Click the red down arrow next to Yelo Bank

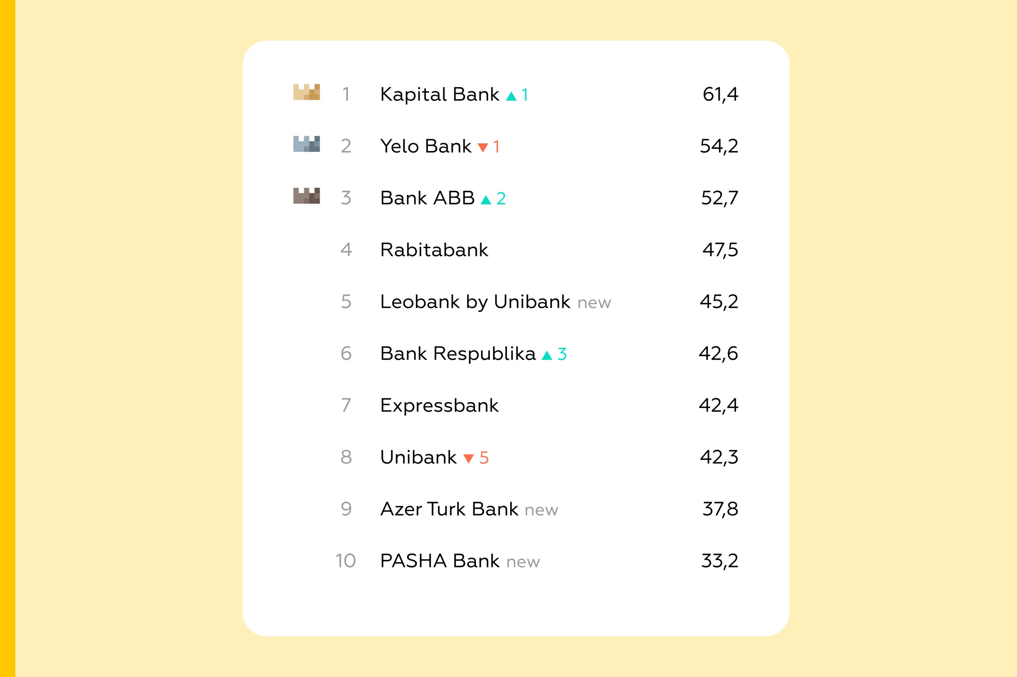point(482,148)
